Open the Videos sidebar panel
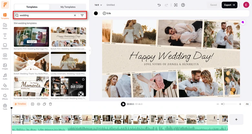Image resolution: width=252 pixels, height=134 pixels. [x=5, y=56]
